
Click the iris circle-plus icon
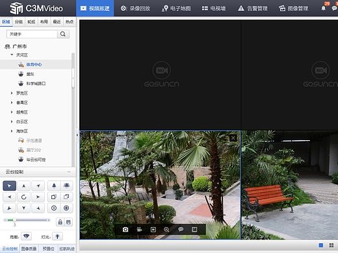(66, 208)
